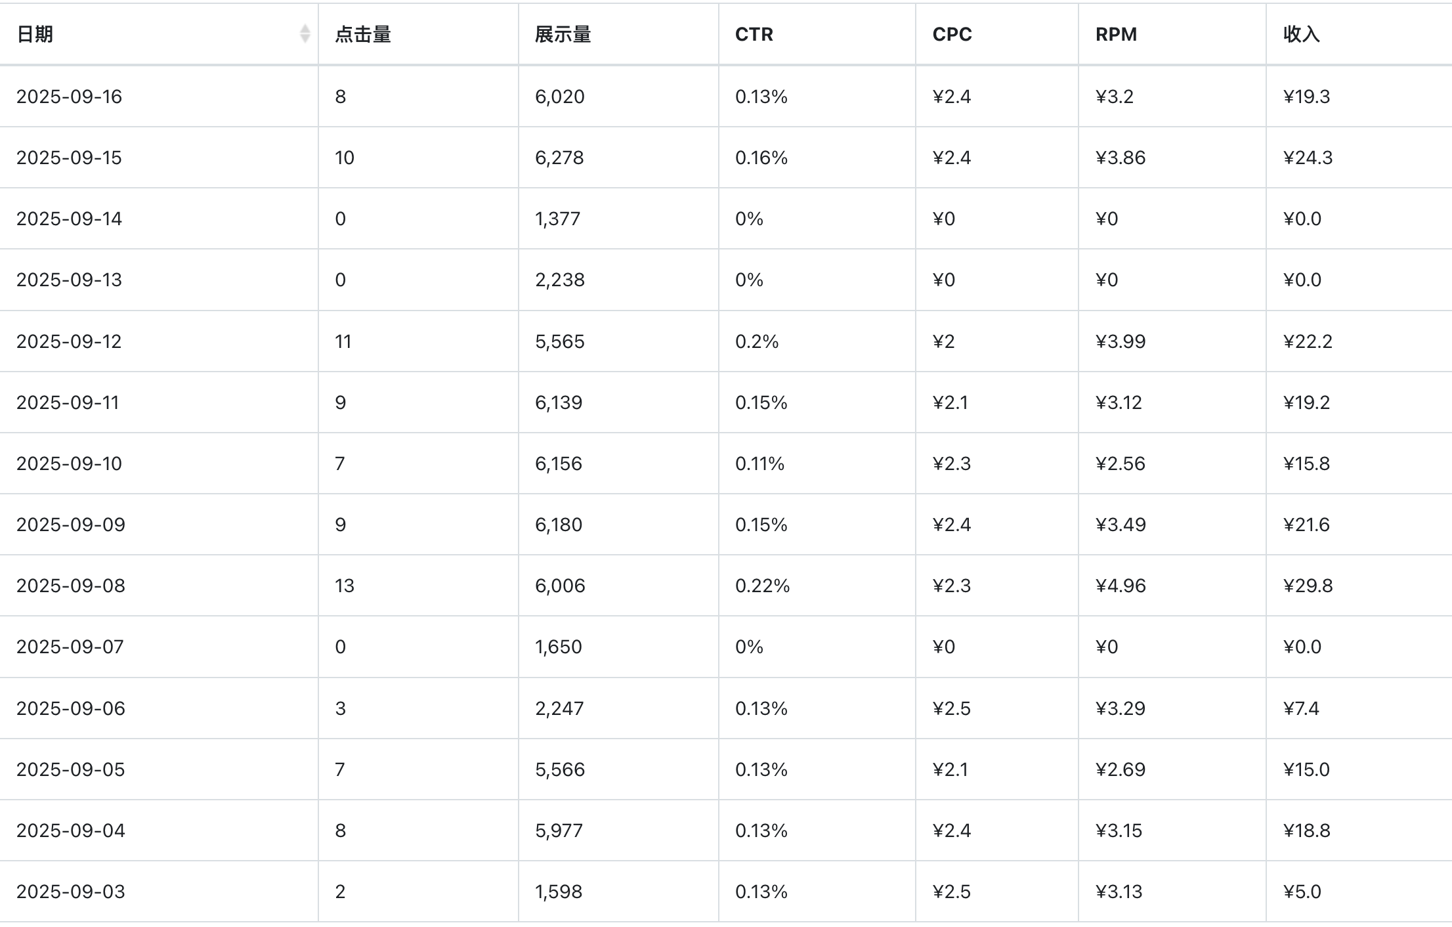Select the 2025-09-16 date cell
Screen dimensions: 1452x927
tap(70, 97)
